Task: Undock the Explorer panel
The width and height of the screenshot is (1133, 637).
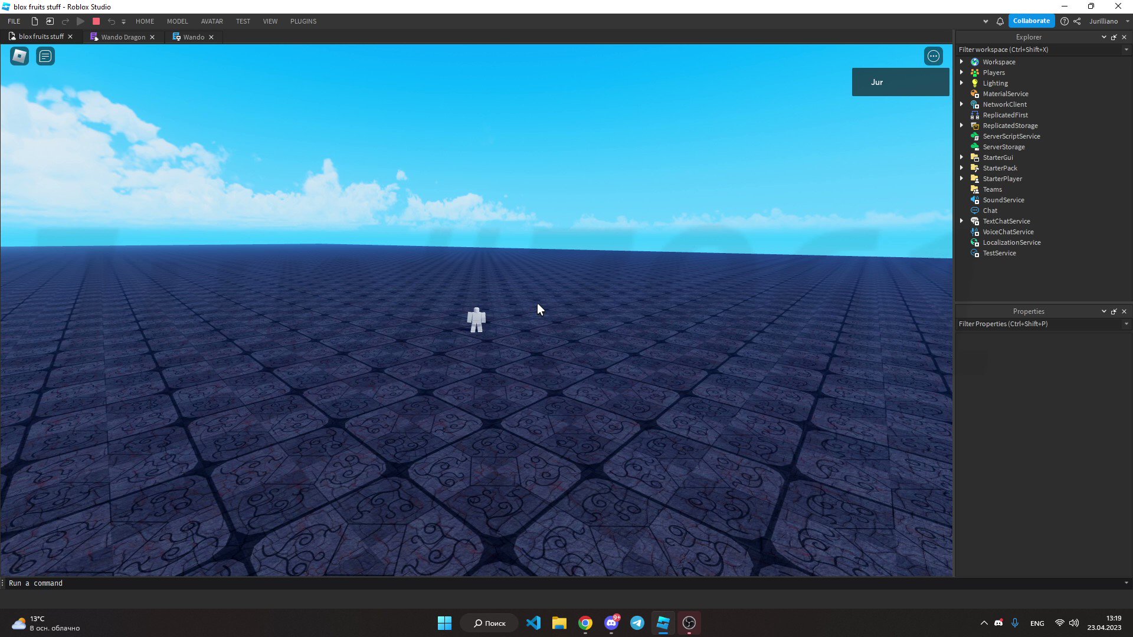Action: [1114, 37]
